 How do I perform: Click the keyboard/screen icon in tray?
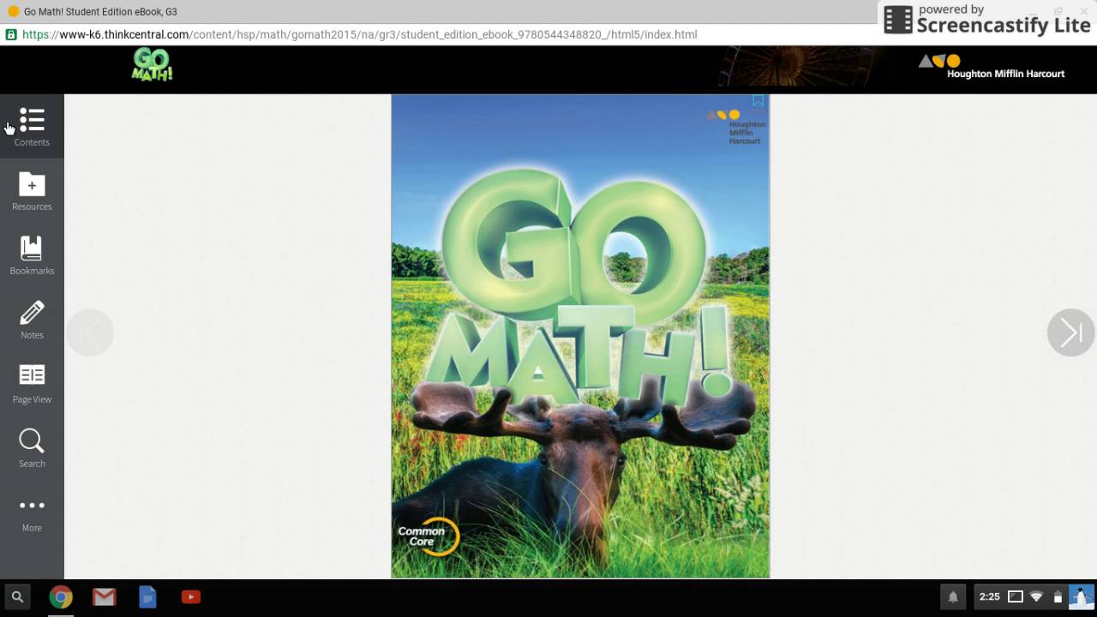(1016, 597)
